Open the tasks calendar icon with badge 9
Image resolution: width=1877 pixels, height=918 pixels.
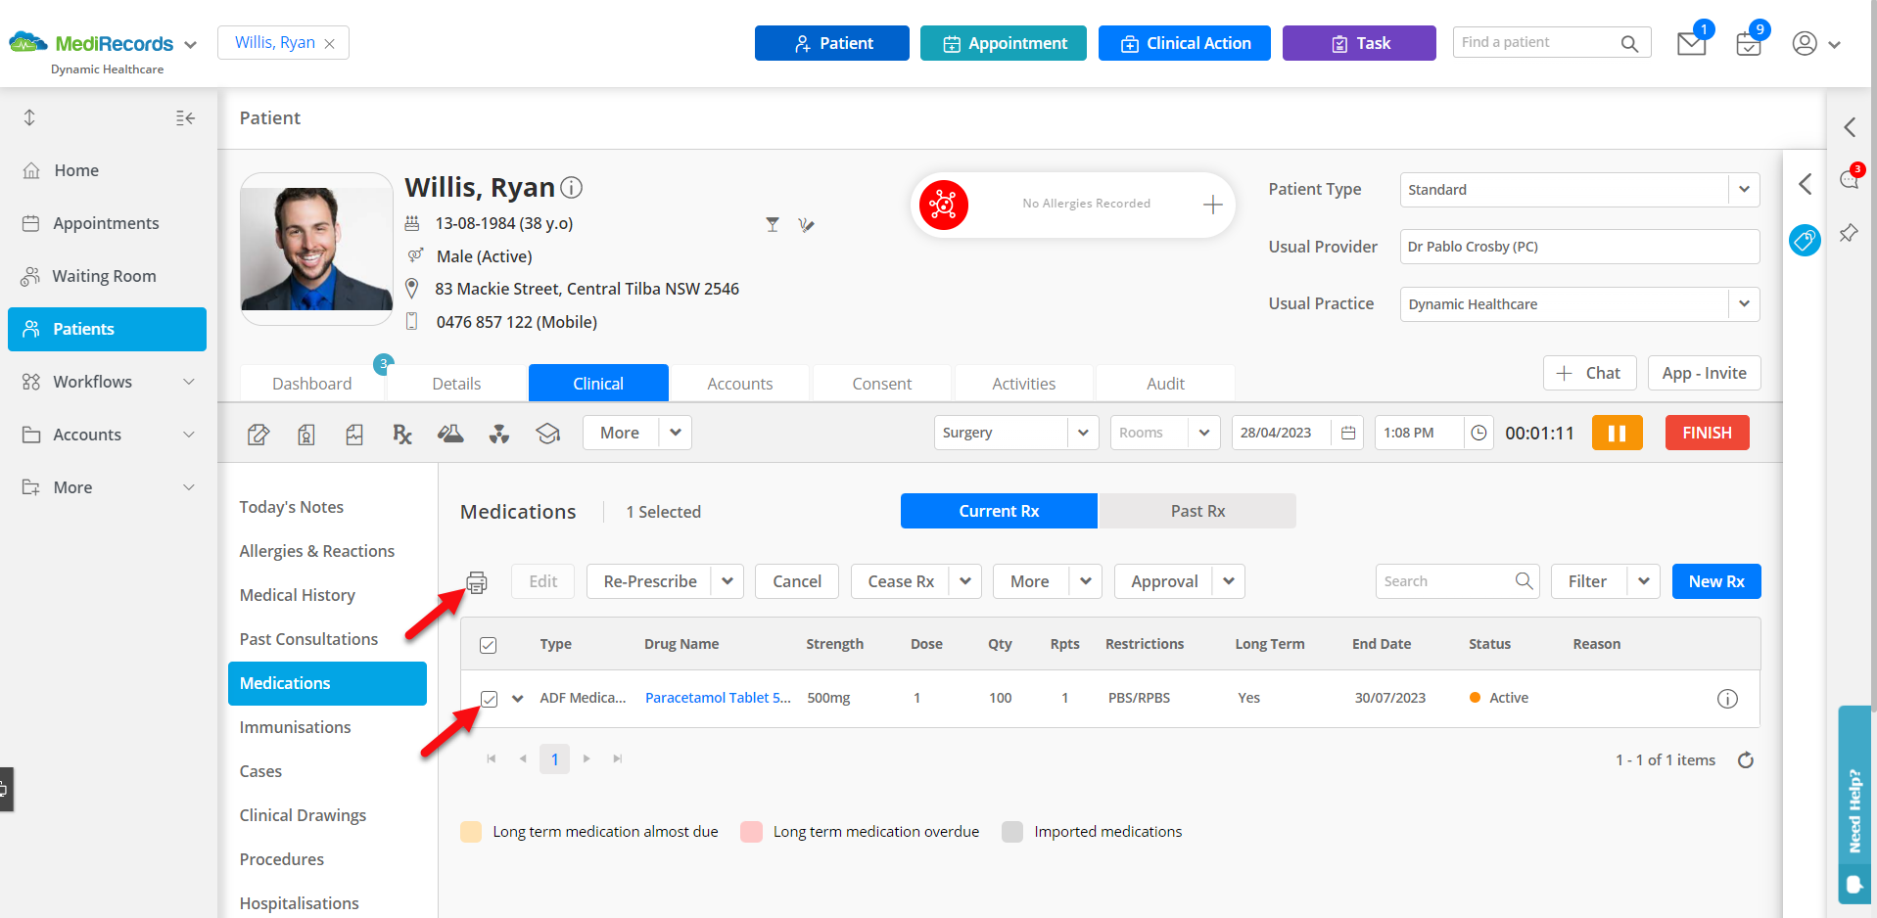(1748, 44)
